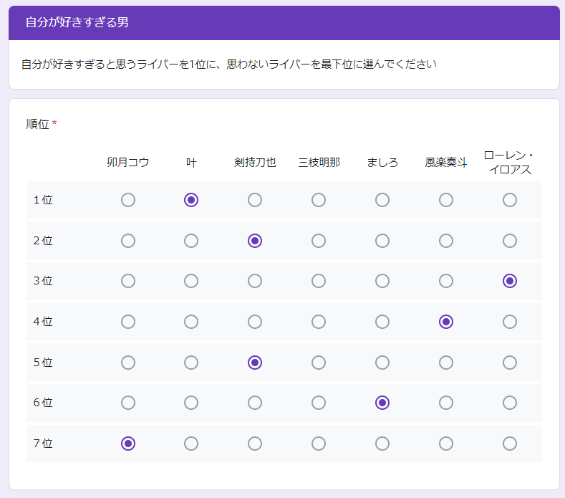This screenshot has height=498, width=565.
Task: Choose 三枝明那 for 2位
Action: [319, 241]
